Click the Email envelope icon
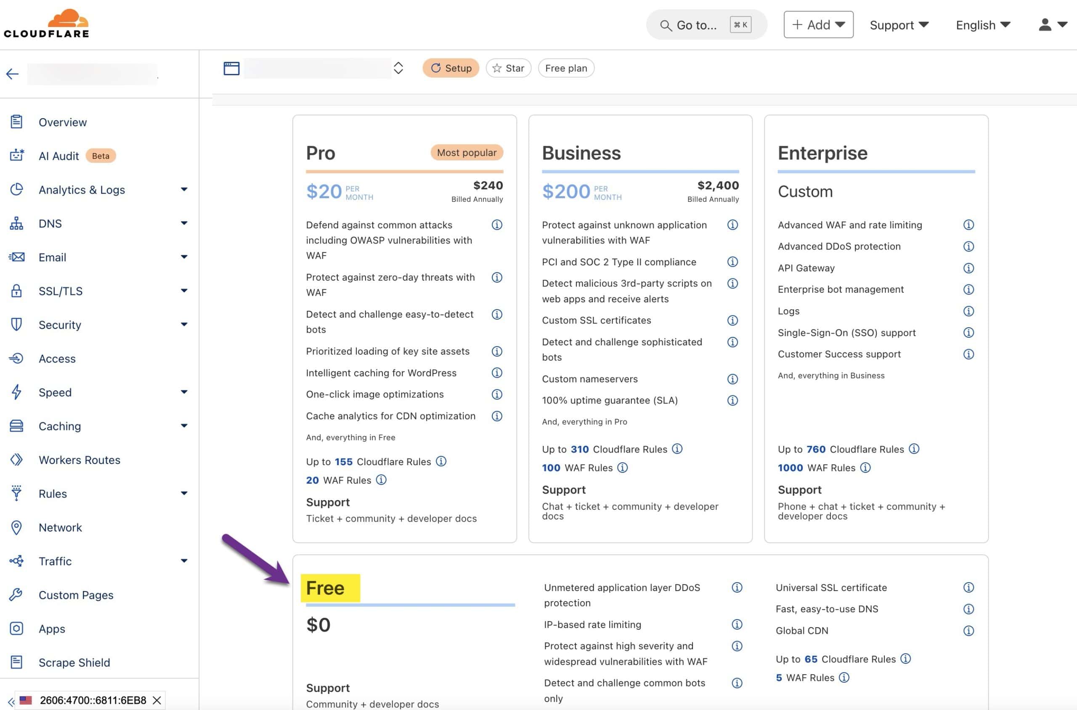 (16, 257)
